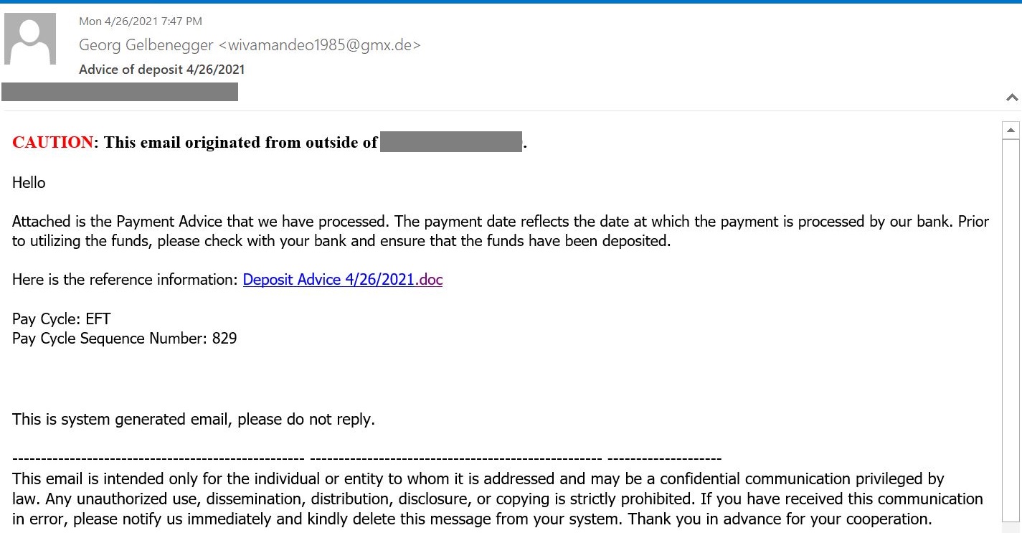Click the Pay Cycle: EFT line

pyautogui.click(x=62, y=319)
